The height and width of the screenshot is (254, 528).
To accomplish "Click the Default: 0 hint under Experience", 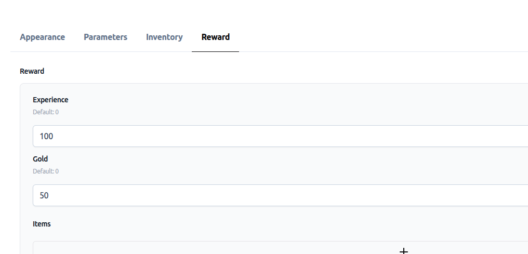I will point(46,112).
